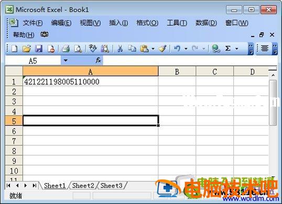Click the camera icon in the menu bar
The image size is (282, 204).
coord(45,35)
